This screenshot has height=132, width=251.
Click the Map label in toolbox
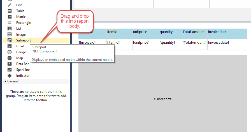[20, 58]
